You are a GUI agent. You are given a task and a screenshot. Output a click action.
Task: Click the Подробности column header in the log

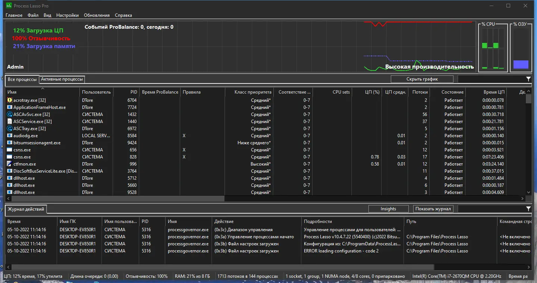point(353,221)
